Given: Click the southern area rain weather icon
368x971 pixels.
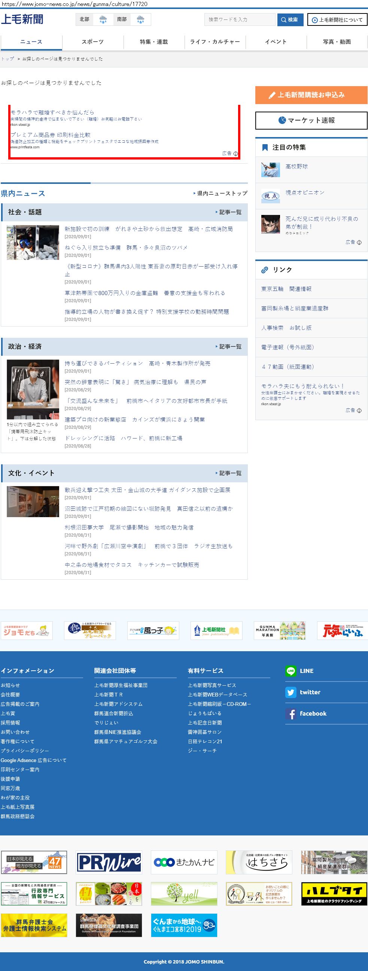Looking at the screenshot, I should (140, 19).
